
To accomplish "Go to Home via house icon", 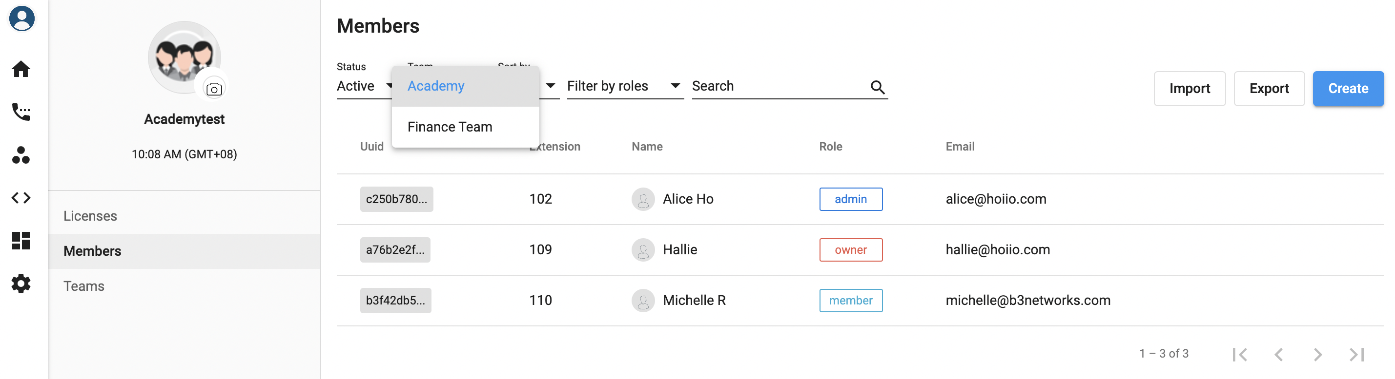I will coord(21,69).
